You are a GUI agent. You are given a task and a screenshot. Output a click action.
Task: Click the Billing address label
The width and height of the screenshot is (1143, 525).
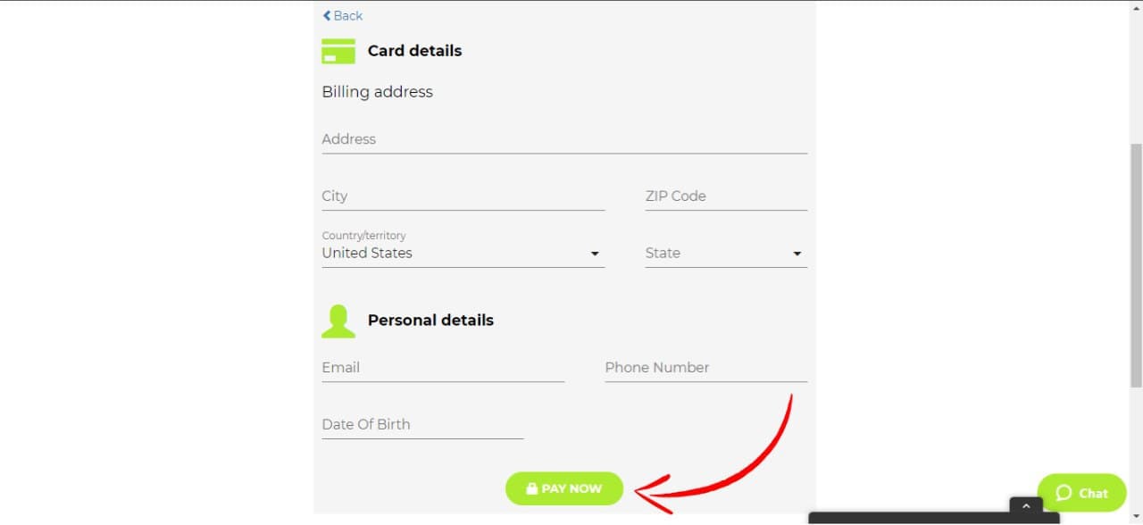[x=377, y=92]
